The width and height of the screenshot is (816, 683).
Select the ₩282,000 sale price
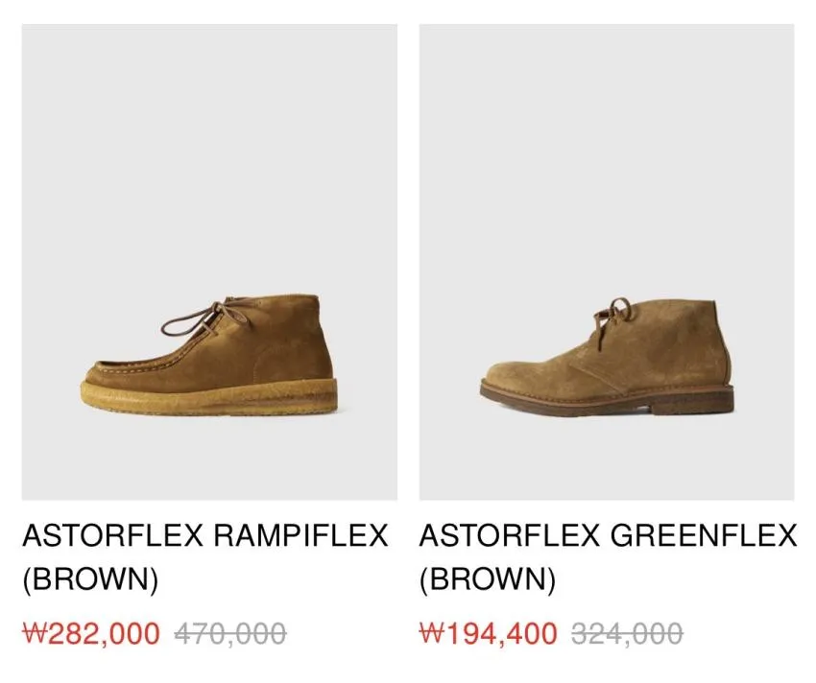tap(91, 633)
